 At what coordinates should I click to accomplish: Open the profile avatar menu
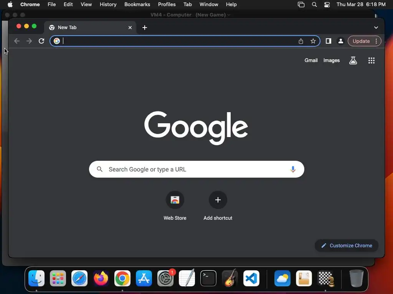[x=341, y=41]
